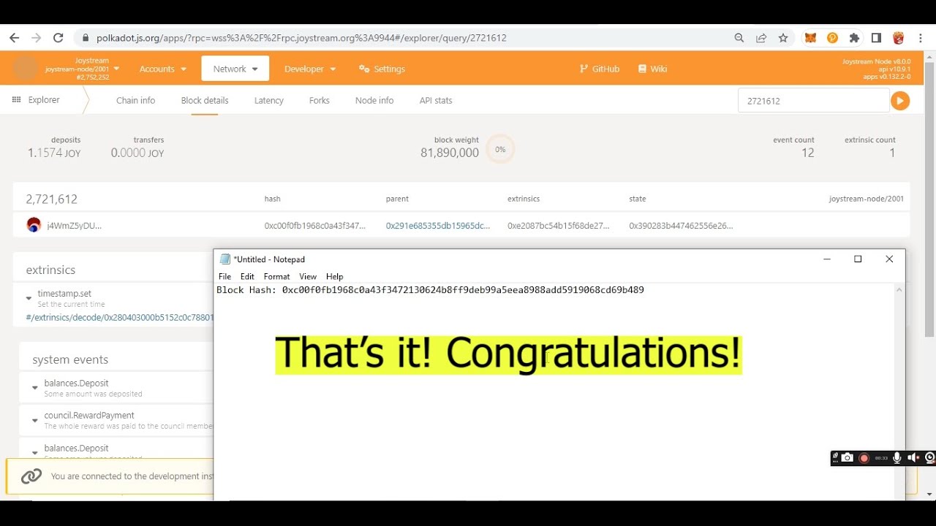Click the recorder toolbar drag handle icon
The image size is (936, 526).
point(835,458)
